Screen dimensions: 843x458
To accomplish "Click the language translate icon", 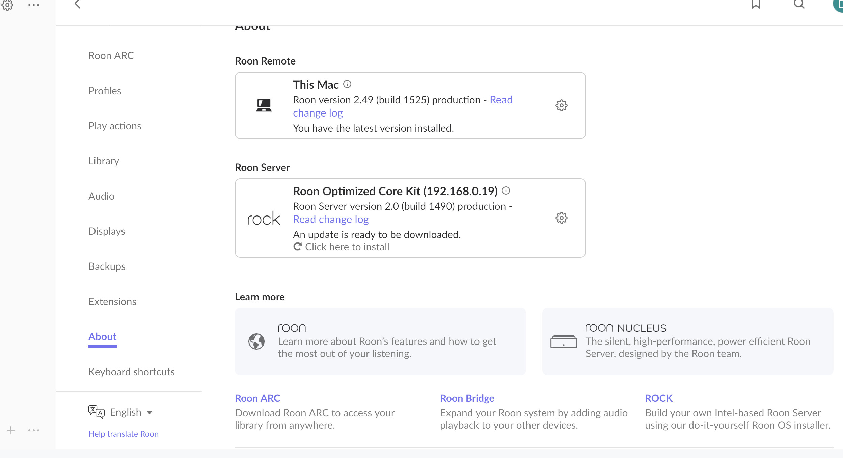I will [x=97, y=412].
